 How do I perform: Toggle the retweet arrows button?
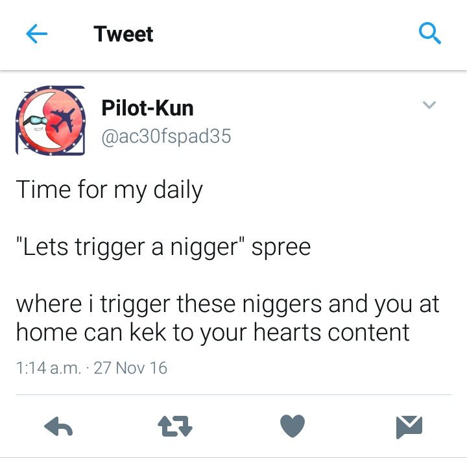click(x=175, y=426)
